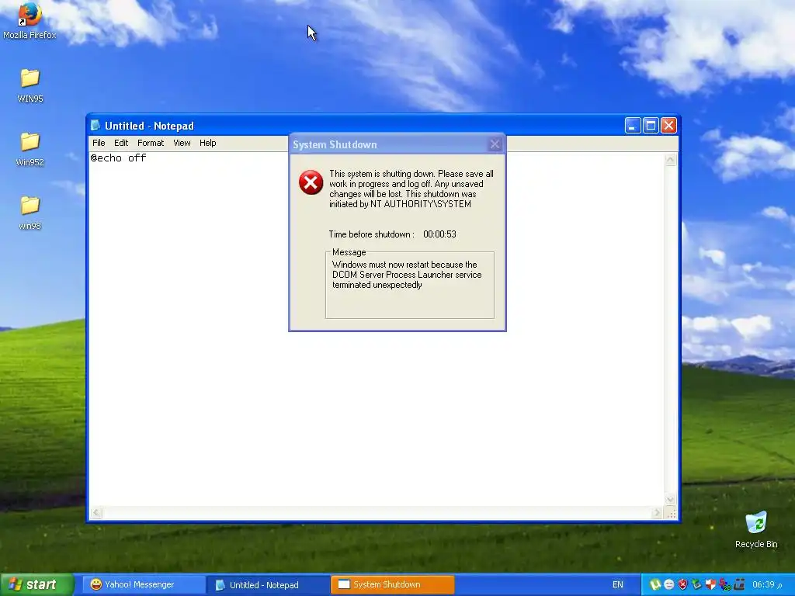Select the win98 desktop folder
The height and width of the screenshot is (596, 795).
pos(30,213)
